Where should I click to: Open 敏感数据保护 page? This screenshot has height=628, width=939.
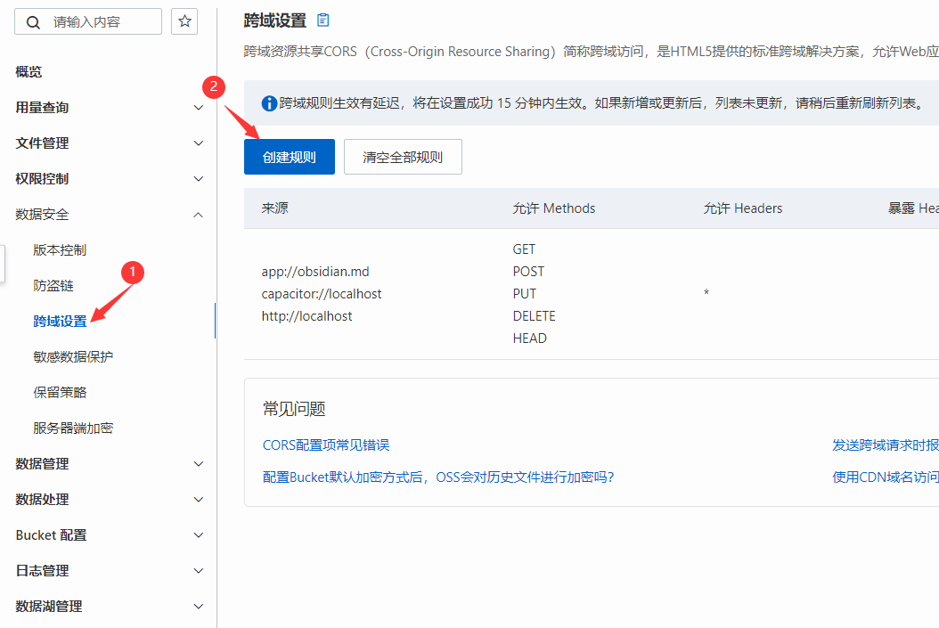coord(73,357)
